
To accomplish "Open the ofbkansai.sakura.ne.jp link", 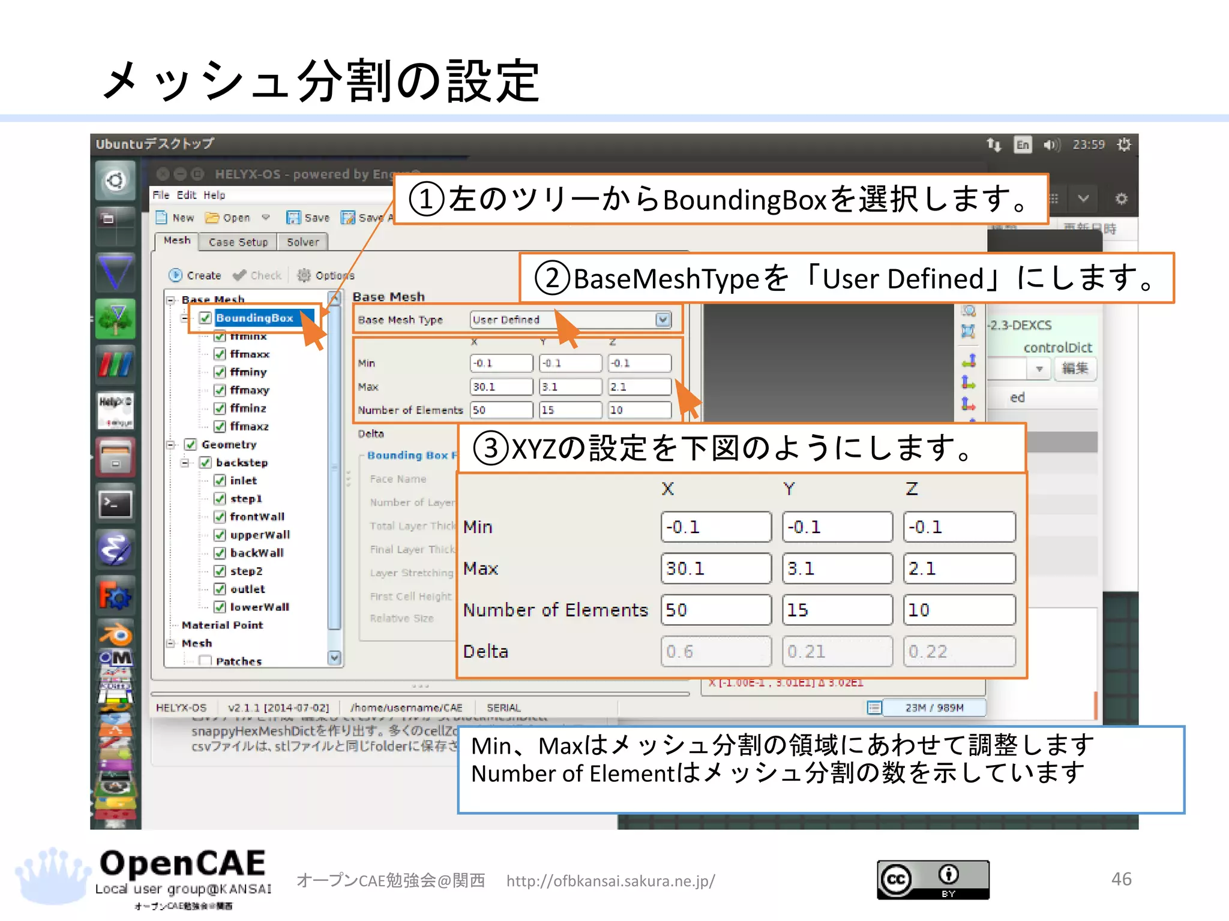I will [610, 881].
